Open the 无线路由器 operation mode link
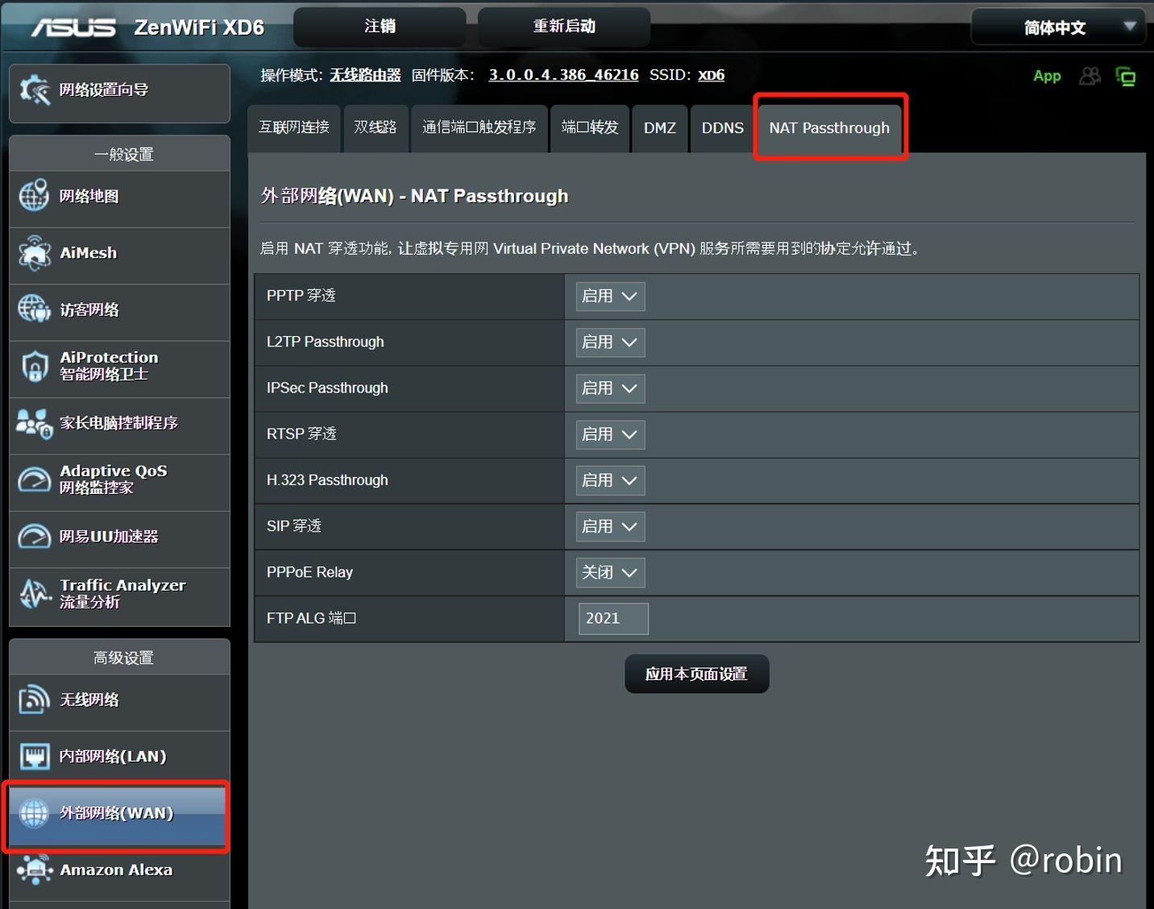 [365, 75]
